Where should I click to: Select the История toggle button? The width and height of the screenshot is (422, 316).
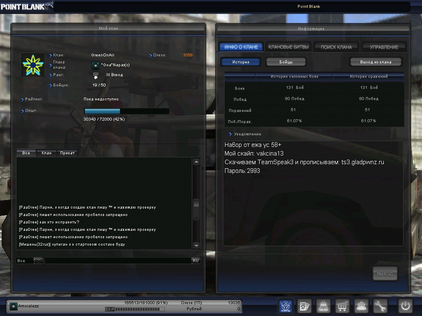pyautogui.click(x=241, y=62)
